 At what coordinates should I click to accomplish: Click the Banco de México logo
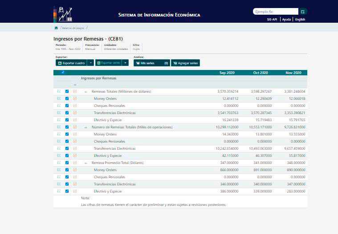tap(63, 14)
